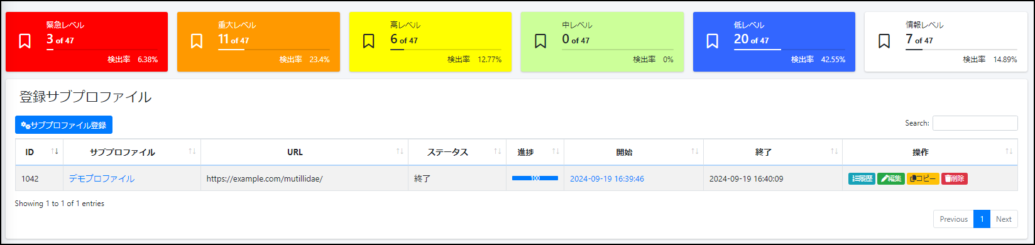
Task: Focus the Search input field
Action: (975, 123)
